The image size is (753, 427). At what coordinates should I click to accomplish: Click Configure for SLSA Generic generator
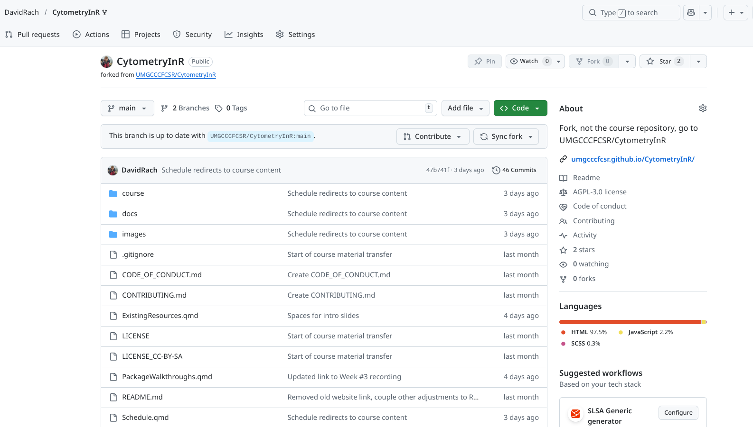pyautogui.click(x=678, y=413)
